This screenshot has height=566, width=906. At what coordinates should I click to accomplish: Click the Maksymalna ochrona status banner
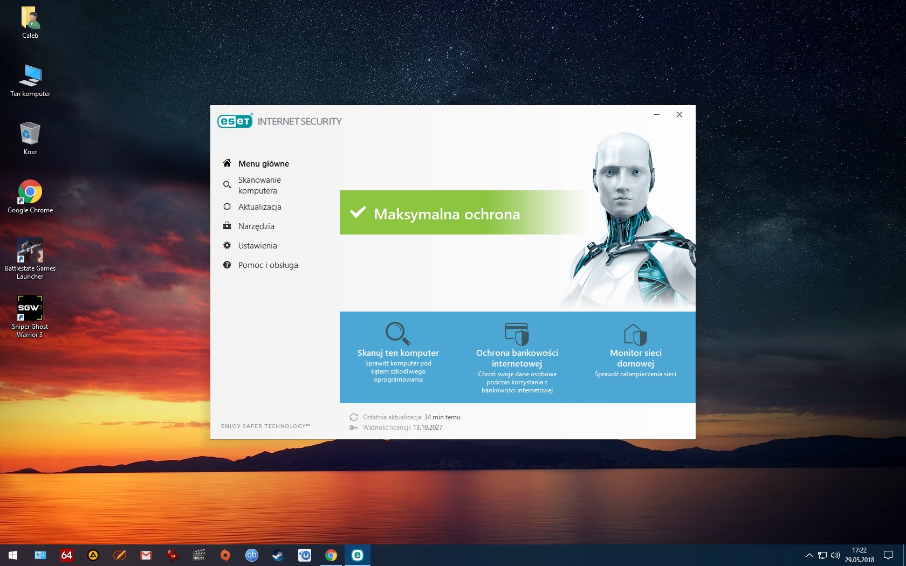point(464,212)
